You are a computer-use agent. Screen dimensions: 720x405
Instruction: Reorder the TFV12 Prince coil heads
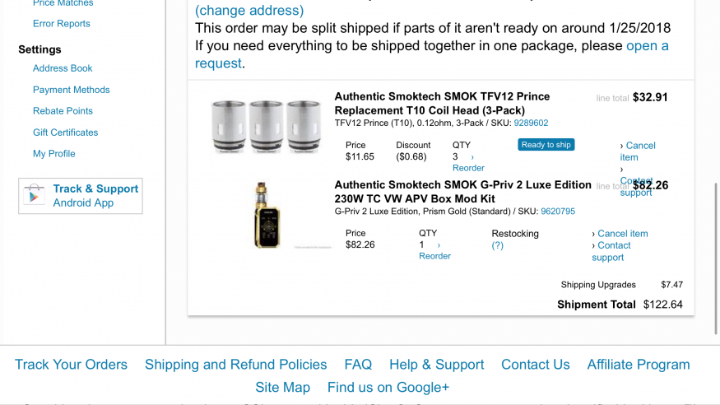(468, 168)
